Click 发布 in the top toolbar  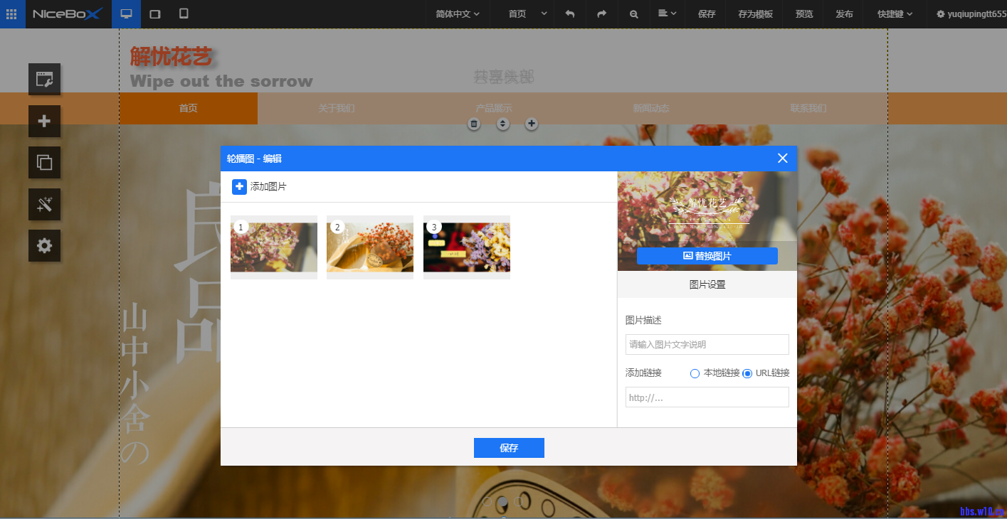pyautogui.click(x=844, y=14)
